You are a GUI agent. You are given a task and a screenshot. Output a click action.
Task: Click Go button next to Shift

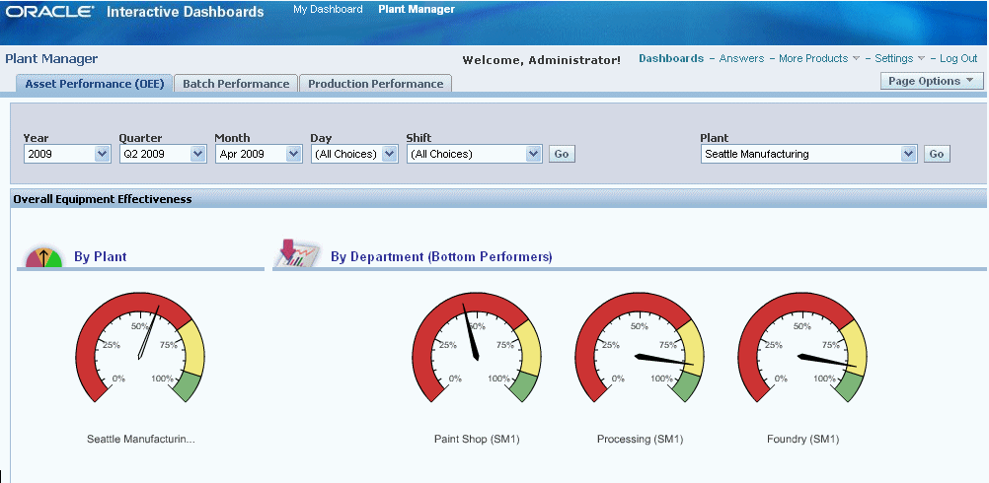pyautogui.click(x=562, y=155)
